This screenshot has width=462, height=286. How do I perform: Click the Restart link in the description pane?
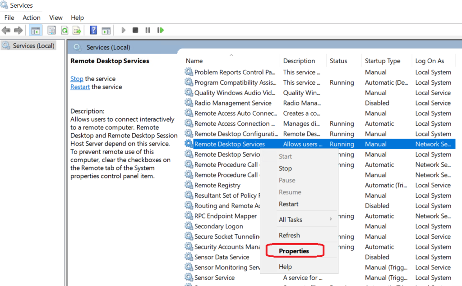pyautogui.click(x=80, y=86)
